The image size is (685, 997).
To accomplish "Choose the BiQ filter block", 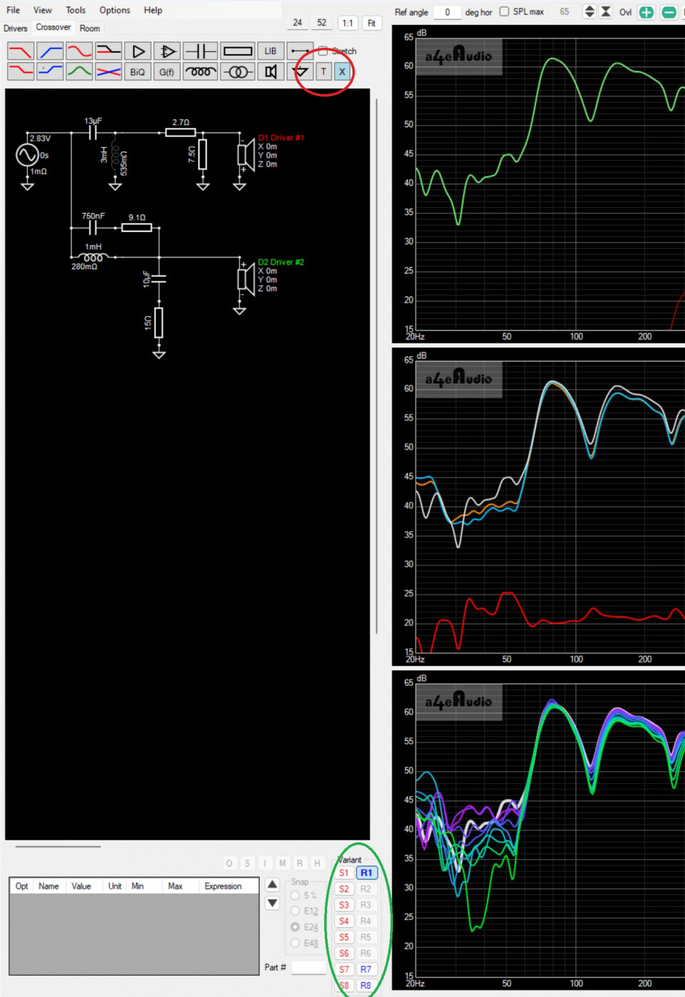I will pos(137,72).
